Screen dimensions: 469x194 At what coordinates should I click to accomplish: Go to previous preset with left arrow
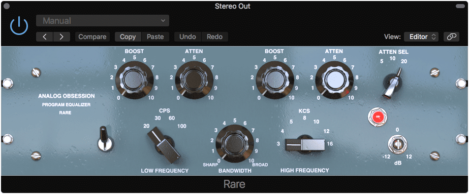45,37
